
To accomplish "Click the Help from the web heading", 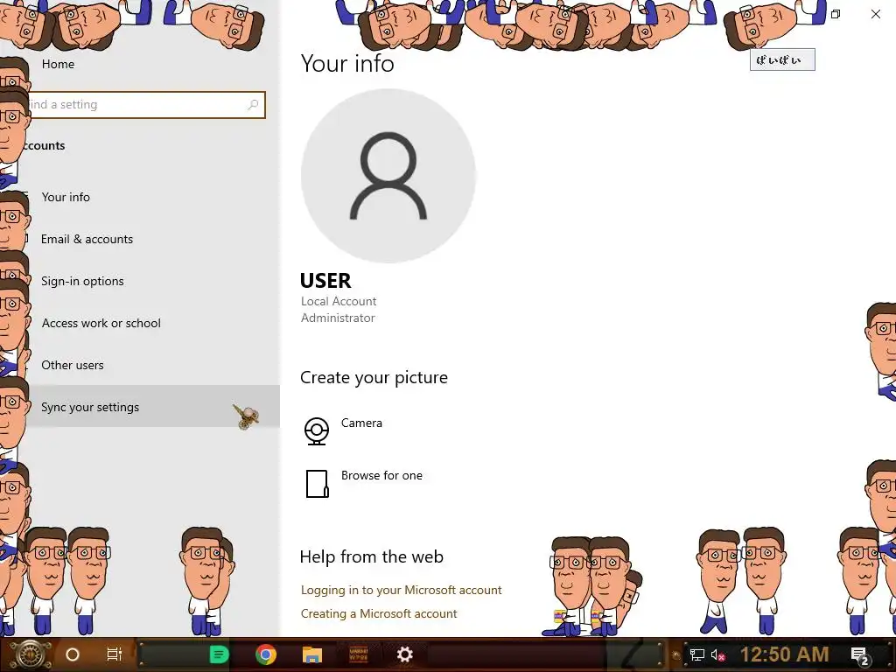I will [x=371, y=556].
